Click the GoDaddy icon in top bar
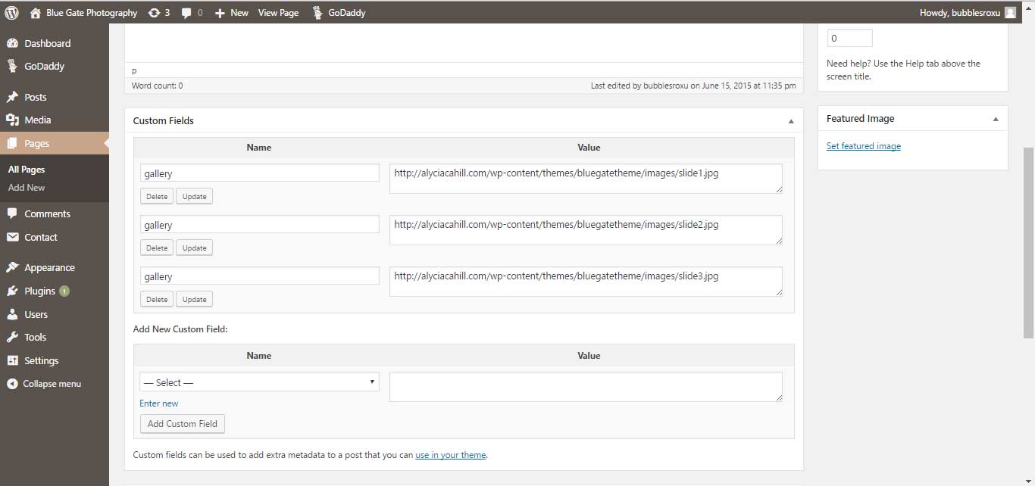 (x=319, y=12)
